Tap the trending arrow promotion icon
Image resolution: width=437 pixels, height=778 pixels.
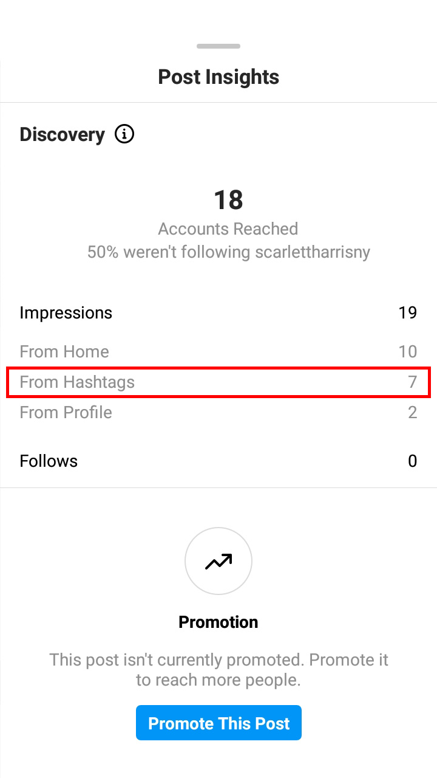(218, 561)
